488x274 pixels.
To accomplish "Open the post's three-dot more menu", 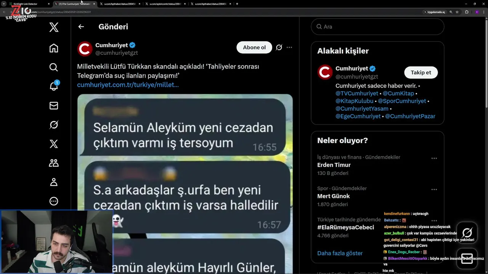I will coord(289,48).
